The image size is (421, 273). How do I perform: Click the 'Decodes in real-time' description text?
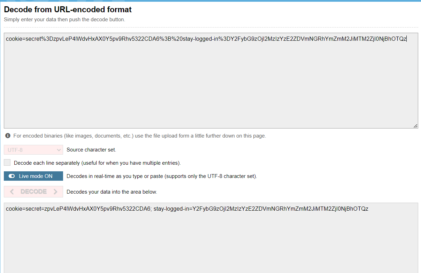tap(162, 176)
